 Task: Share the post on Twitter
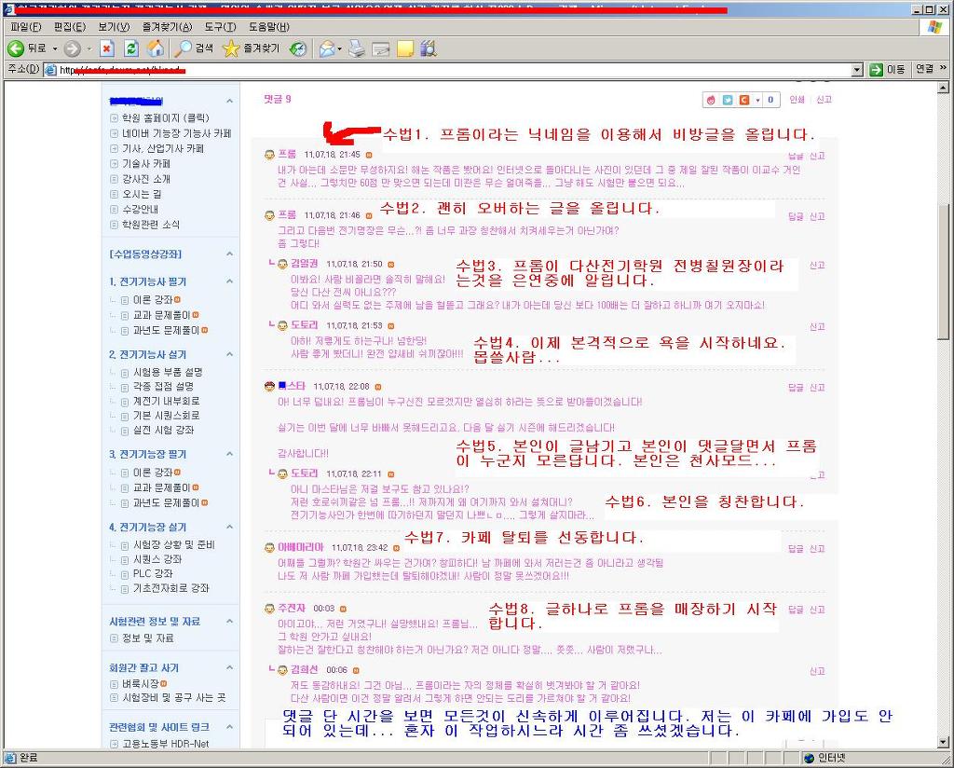point(728,100)
